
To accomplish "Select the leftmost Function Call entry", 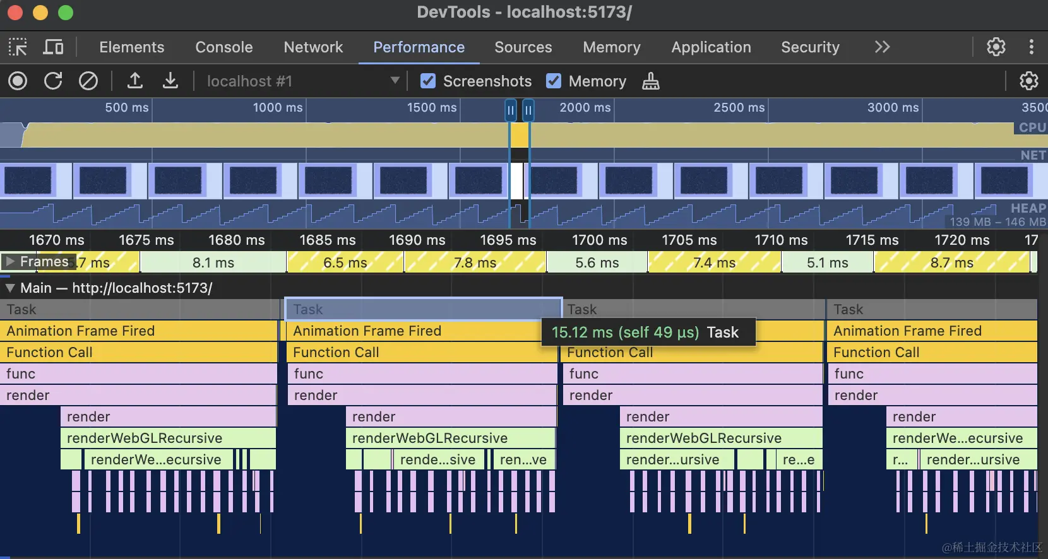I will [x=139, y=352].
